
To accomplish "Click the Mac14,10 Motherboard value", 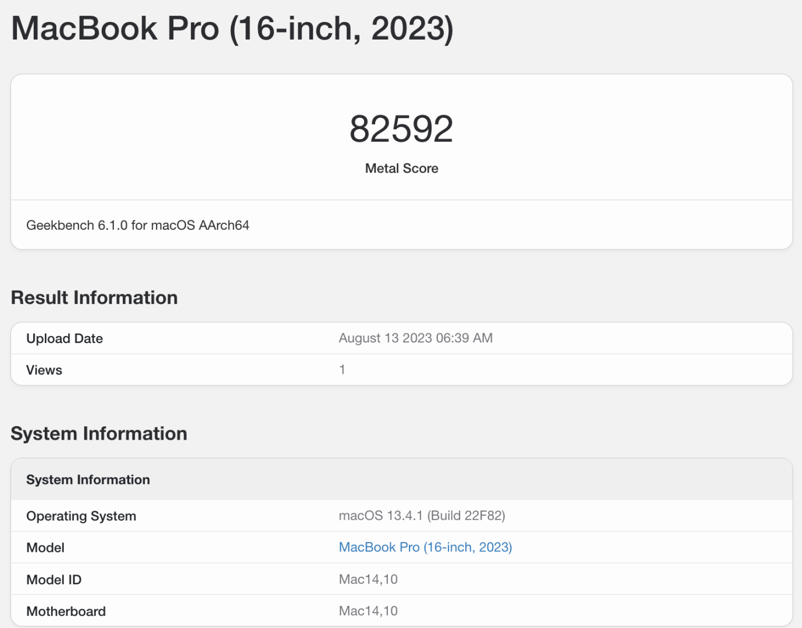I will coord(368,611).
